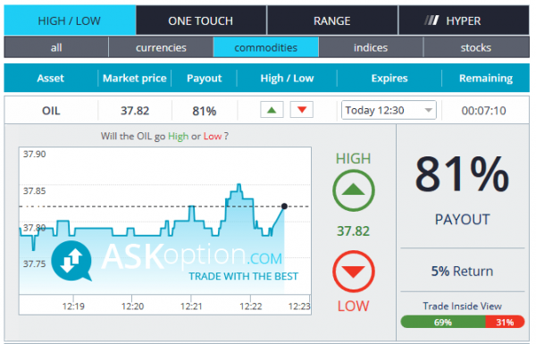536x344 pixels.
Task: Click the small red Low arrow in OIL row
Action: 302,110
